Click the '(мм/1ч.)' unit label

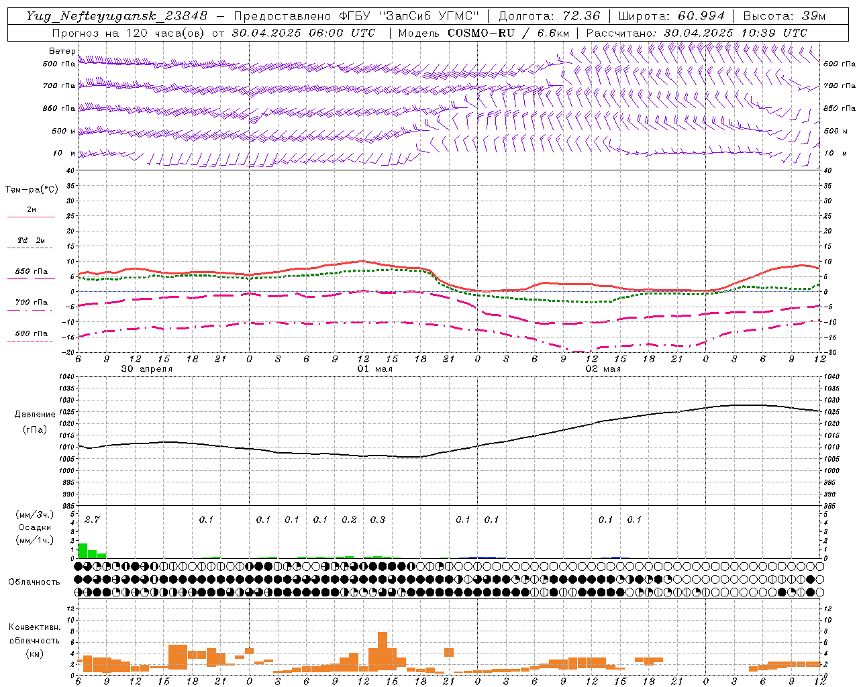coord(34,540)
